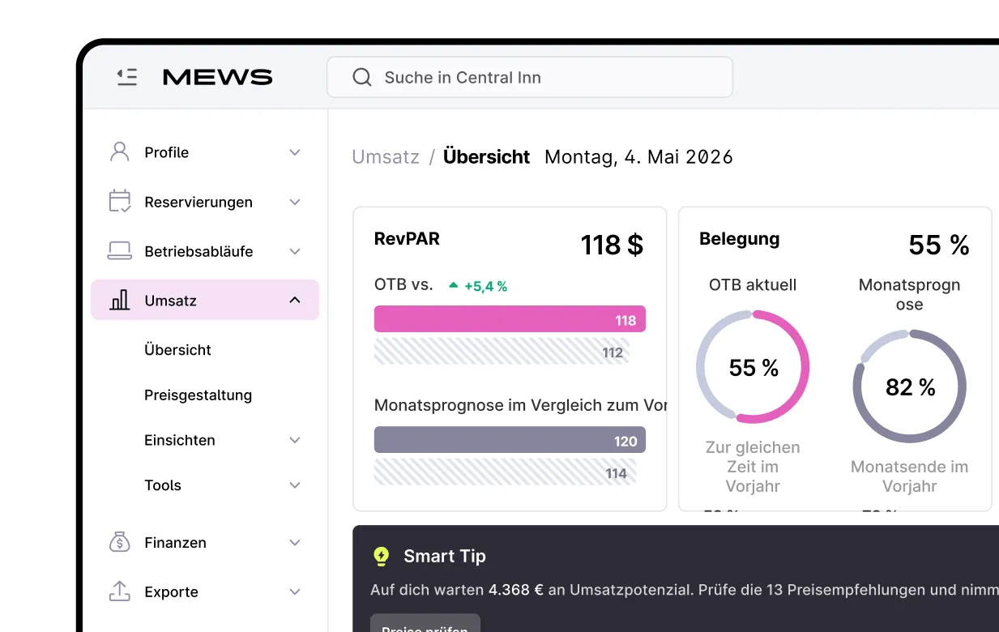This screenshot has height=632, width=999.
Task: Click the green up-arrow trend indicator
Action: (x=454, y=286)
